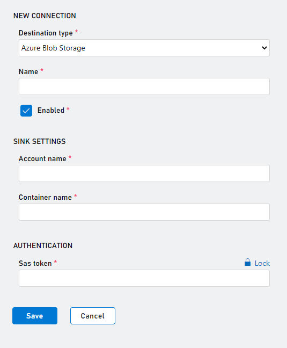The image size is (287, 348).
Task: Open the Destination type dropdown
Action: [144, 48]
